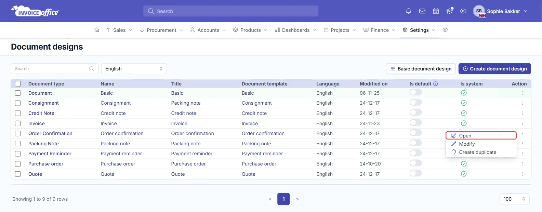Click the graduation cap icon
The width and height of the screenshot is (542, 212).
[x=450, y=11]
